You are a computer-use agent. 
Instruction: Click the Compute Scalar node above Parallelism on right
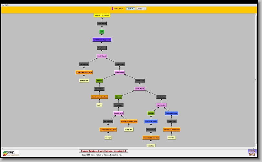pyautogui.click(x=171, y=113)
